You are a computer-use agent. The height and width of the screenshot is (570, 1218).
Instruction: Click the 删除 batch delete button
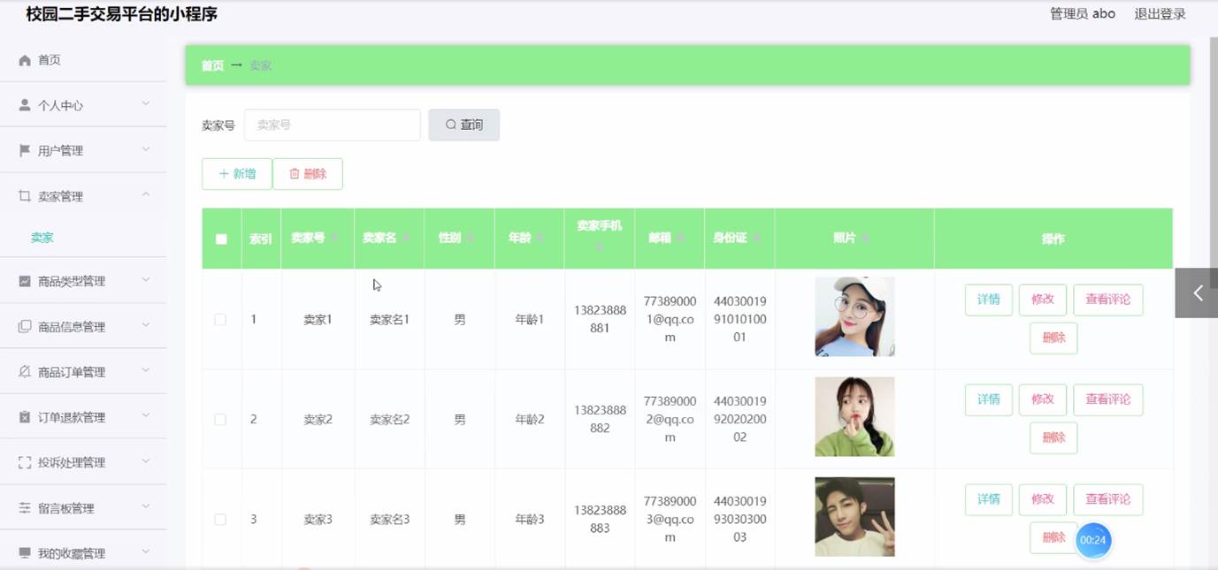click(x=308, y=174)
